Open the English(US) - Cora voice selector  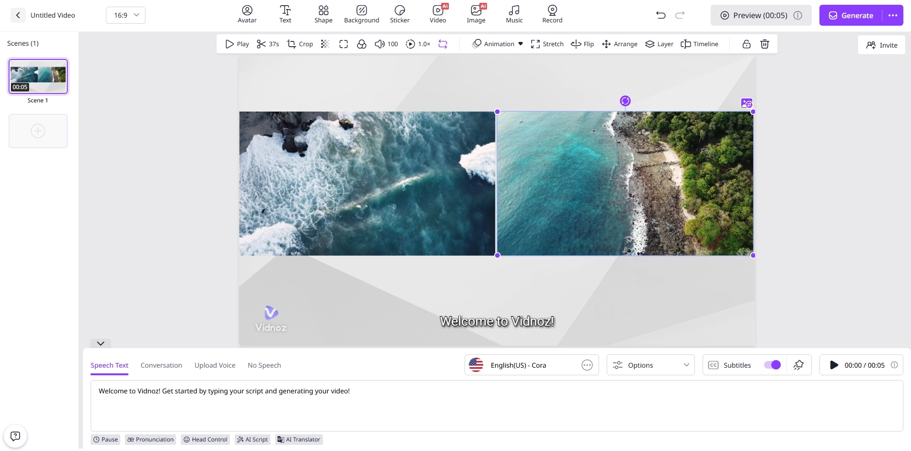pyautogui.click(x=525, y=365)
